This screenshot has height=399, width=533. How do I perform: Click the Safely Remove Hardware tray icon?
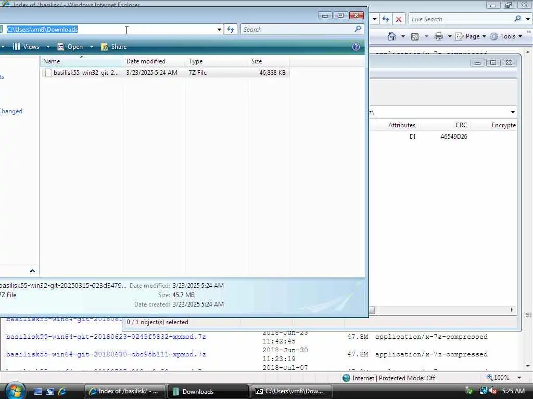point(469,391)
